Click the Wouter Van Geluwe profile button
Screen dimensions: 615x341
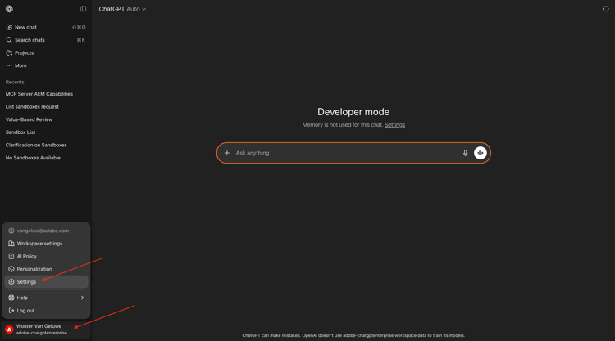[46, 330]
